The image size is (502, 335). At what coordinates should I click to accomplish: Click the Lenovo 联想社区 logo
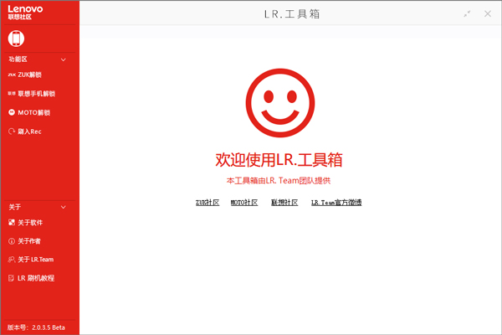point(25,13)
